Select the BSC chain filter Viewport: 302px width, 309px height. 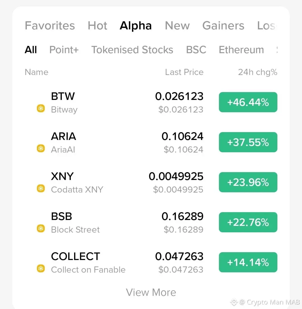pos(196,50)
